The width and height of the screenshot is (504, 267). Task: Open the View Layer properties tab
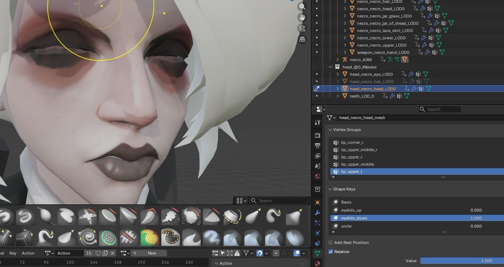pos(318,156)
